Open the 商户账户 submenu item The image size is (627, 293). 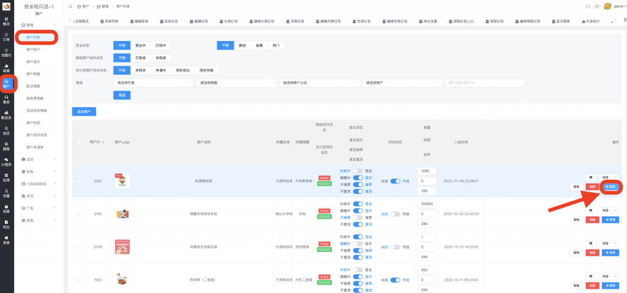[x=34, y=49]
